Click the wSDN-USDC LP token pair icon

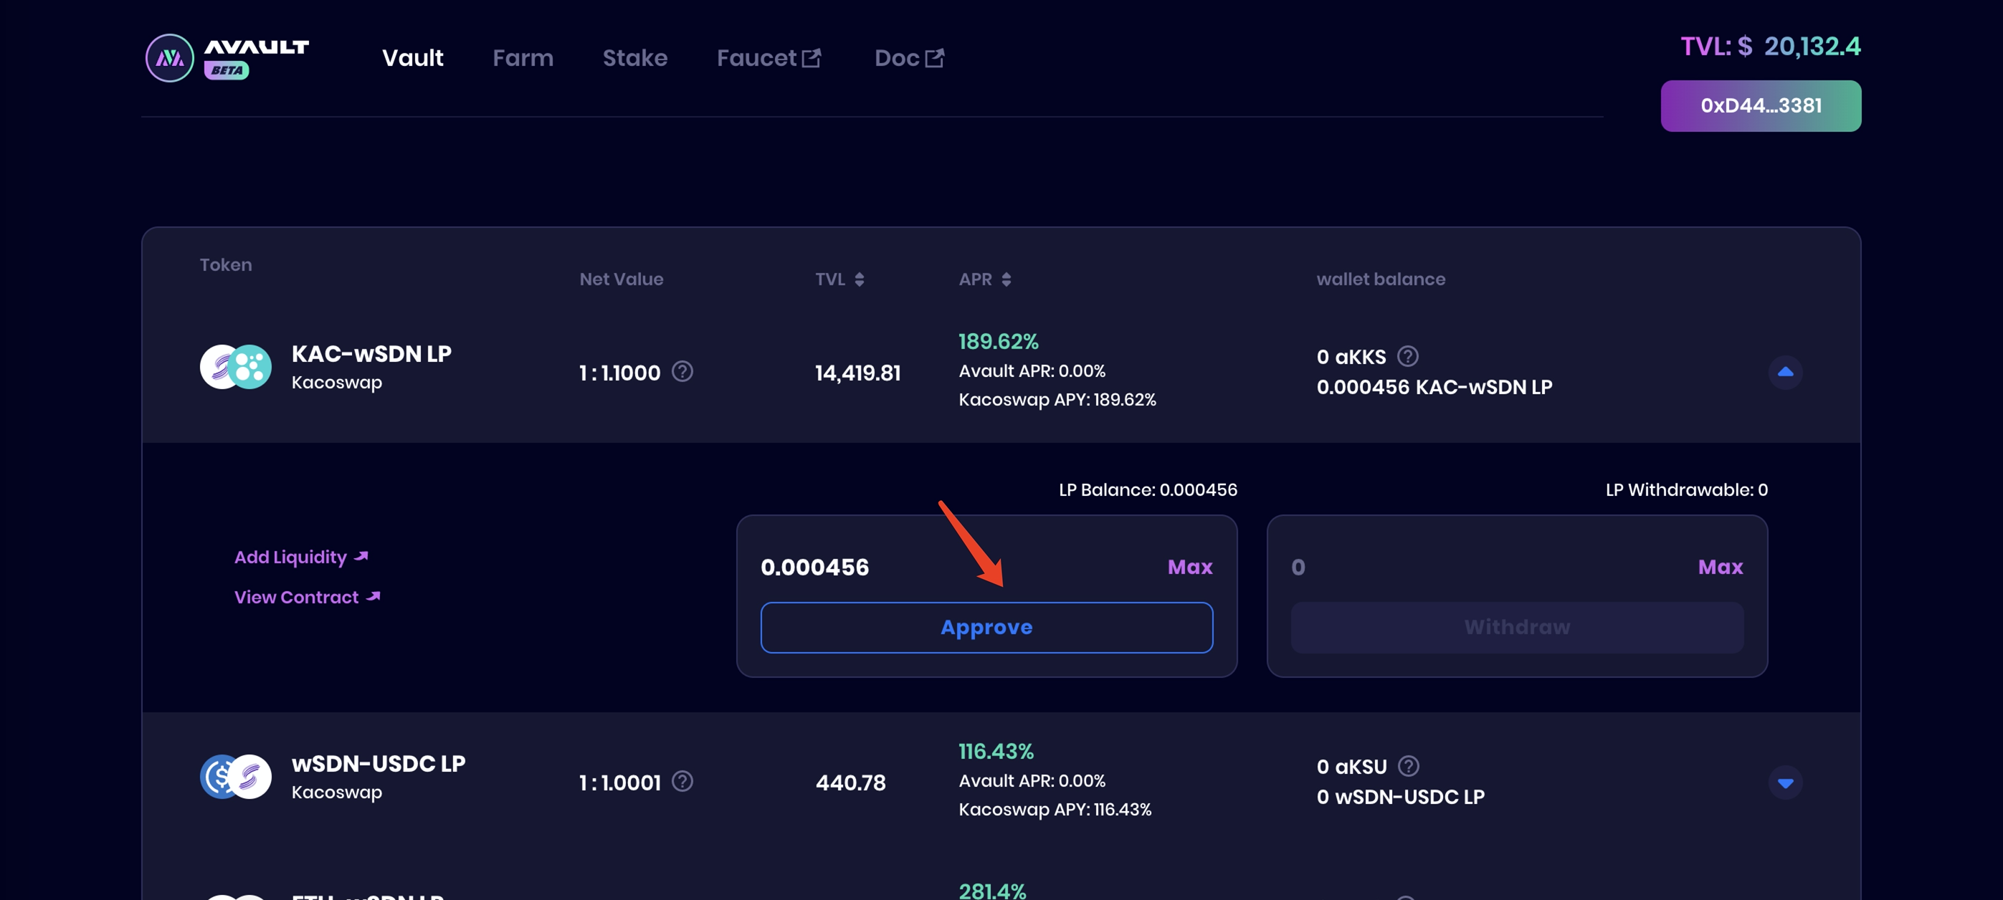pyautogui.click(x=236, y=777)
